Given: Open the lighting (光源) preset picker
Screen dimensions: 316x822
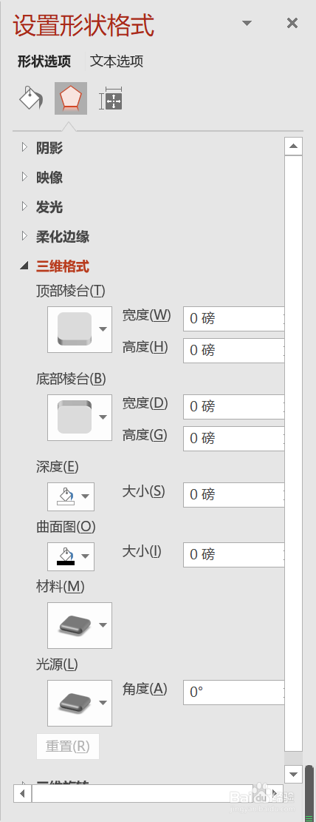Looking at the screenshot, I should coord(80,702).
